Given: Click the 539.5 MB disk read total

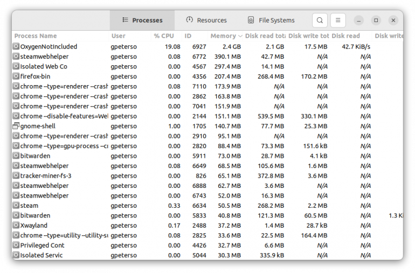Looking at the screenshot, I should [x=271, y=116].
